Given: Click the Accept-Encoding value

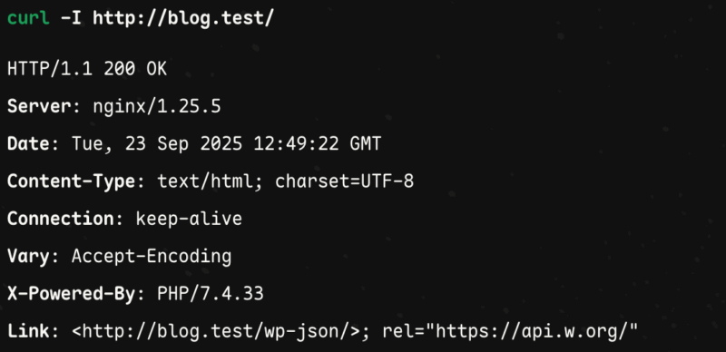Looking at the screenshot, I should 152,257.
